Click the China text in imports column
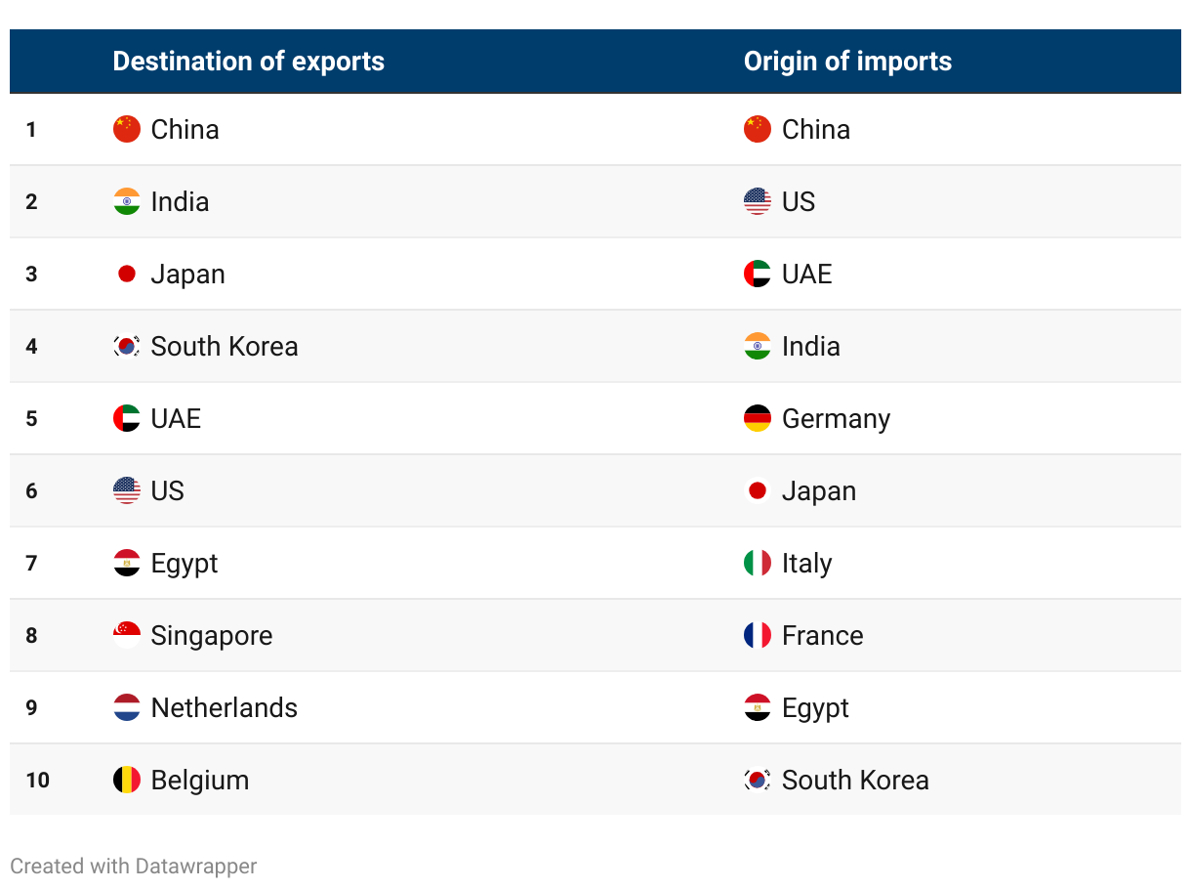Viewport: 1191px width, 889px height. [x=816, y=129]
